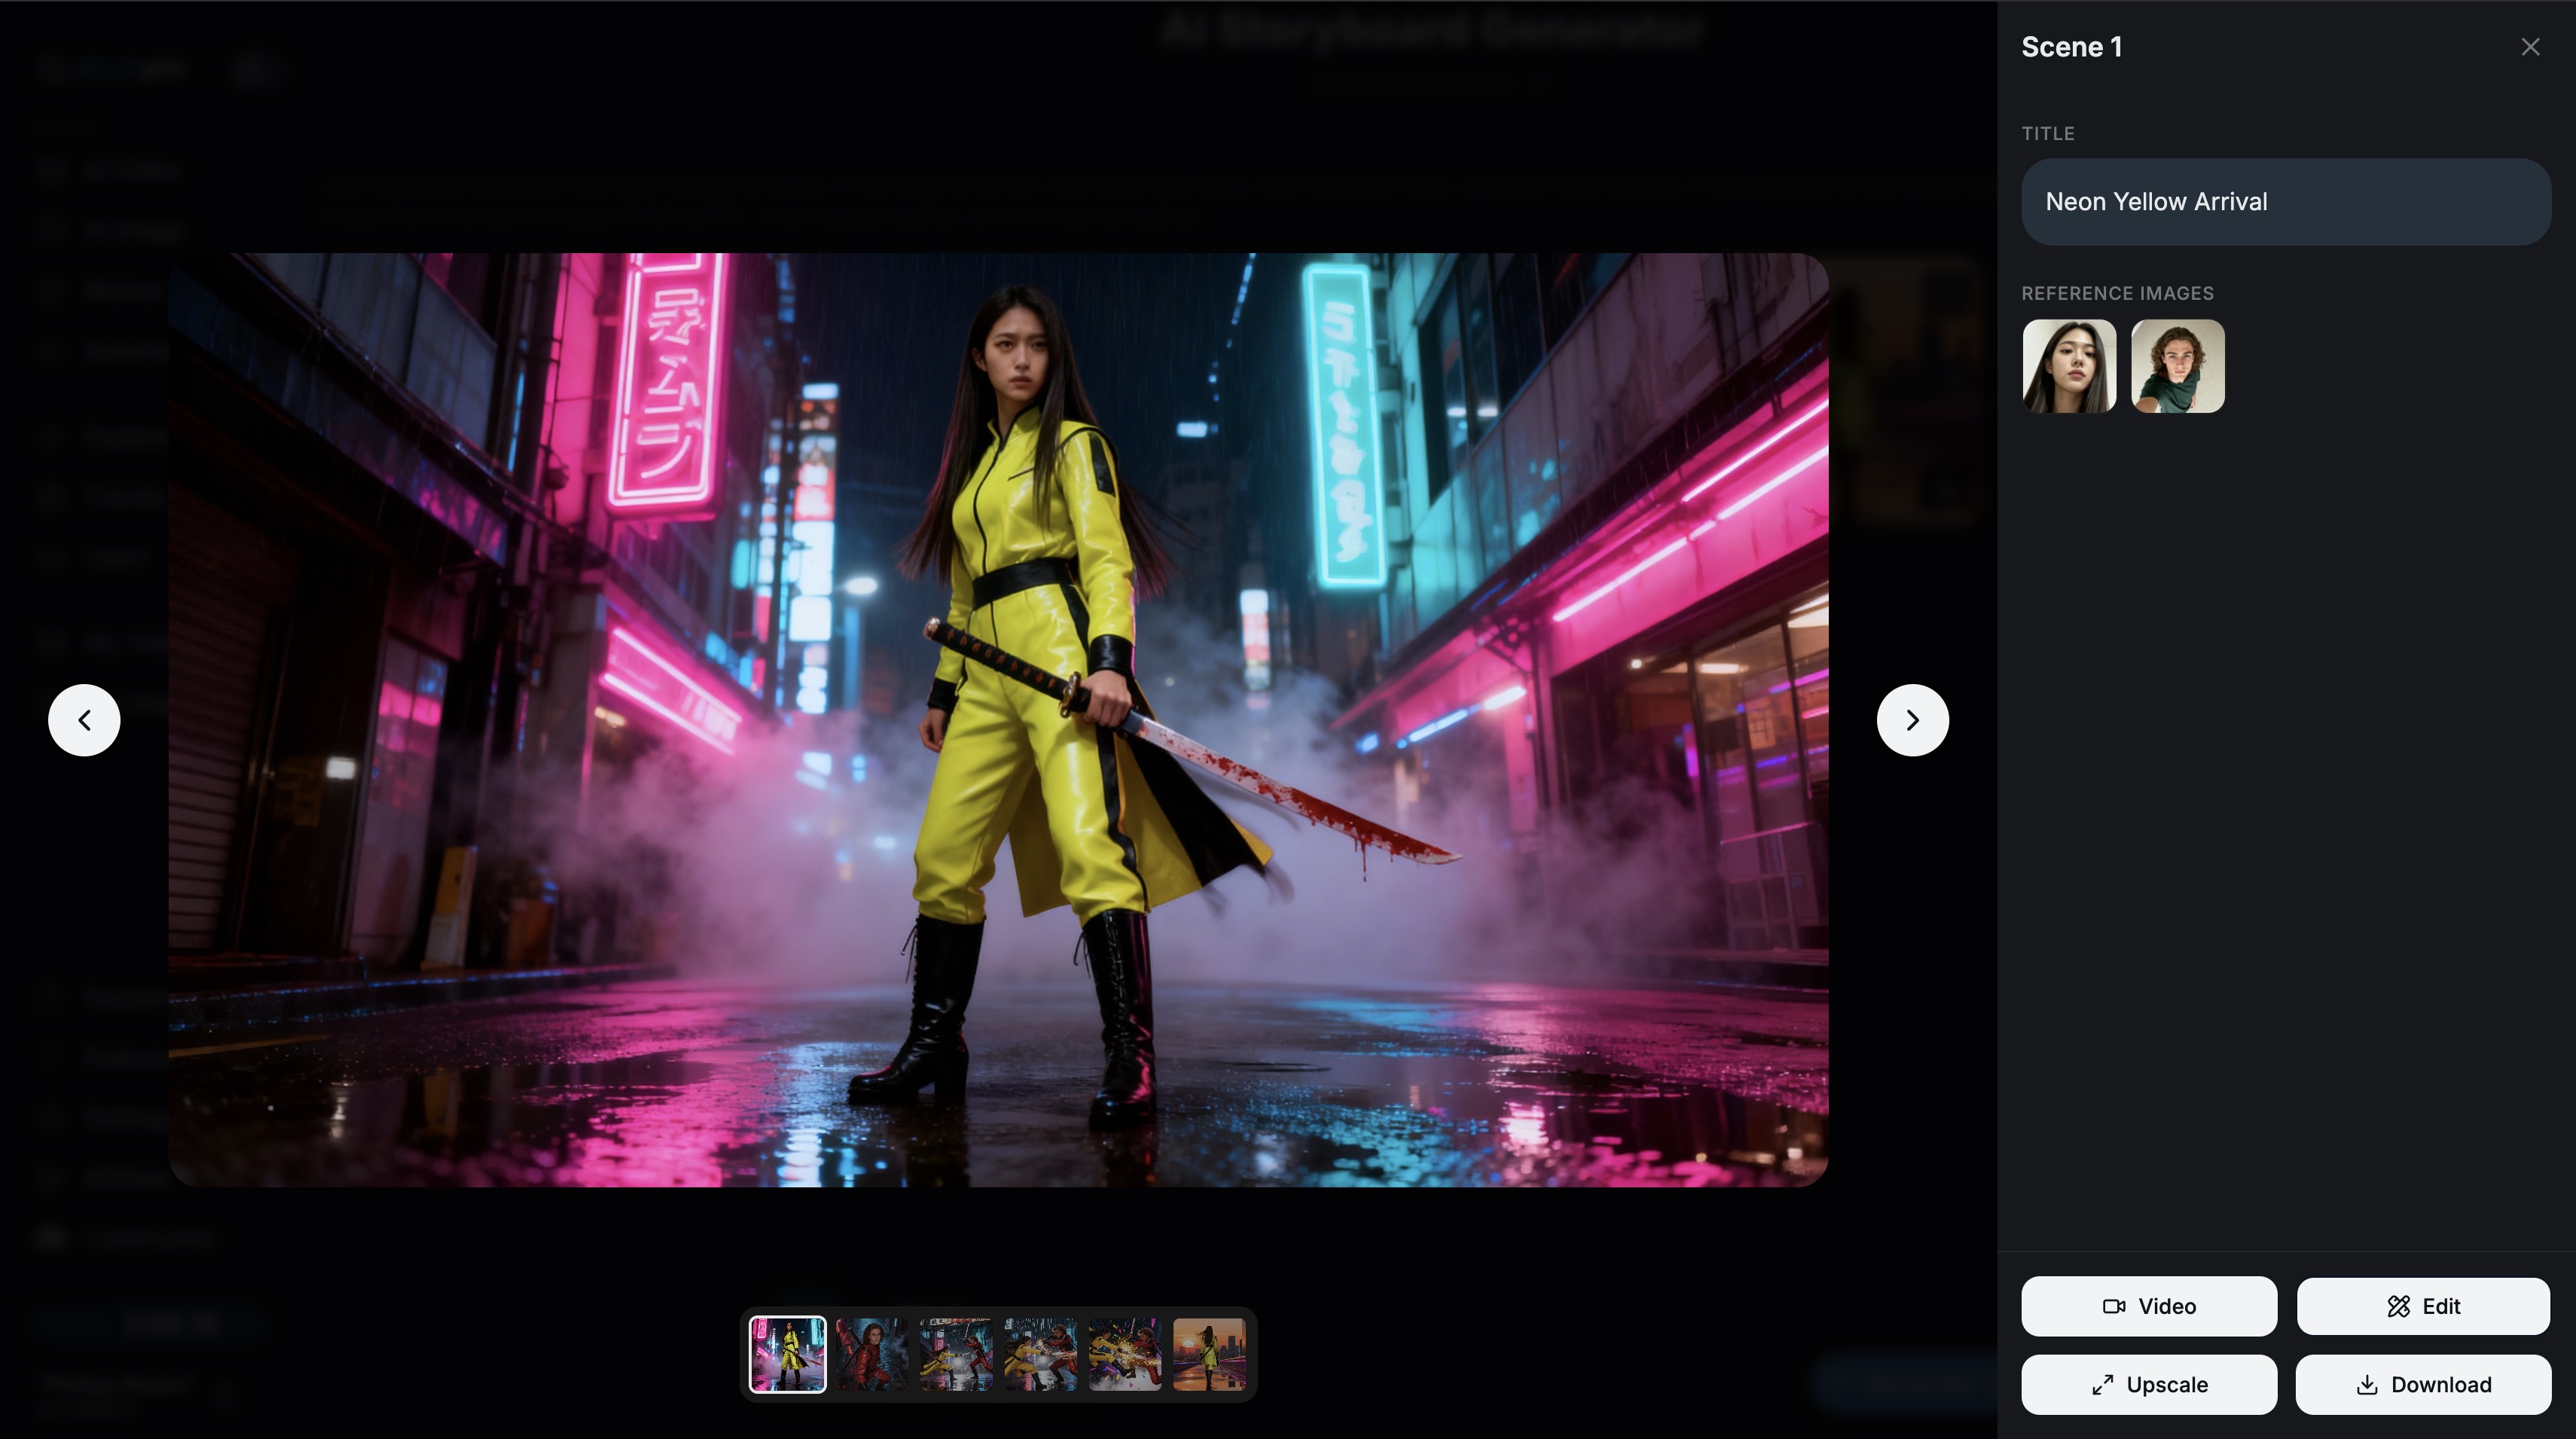Click the Neon Yellow Arrival title field
The image size is (2576, 1439).
pos(2285,202)
